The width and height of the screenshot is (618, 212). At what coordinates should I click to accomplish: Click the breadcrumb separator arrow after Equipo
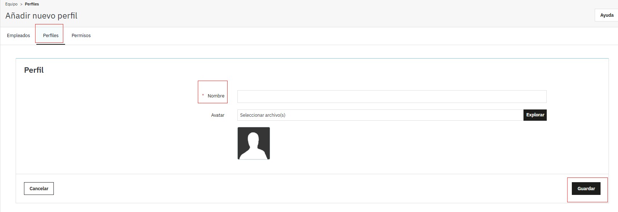coord(21,4)
